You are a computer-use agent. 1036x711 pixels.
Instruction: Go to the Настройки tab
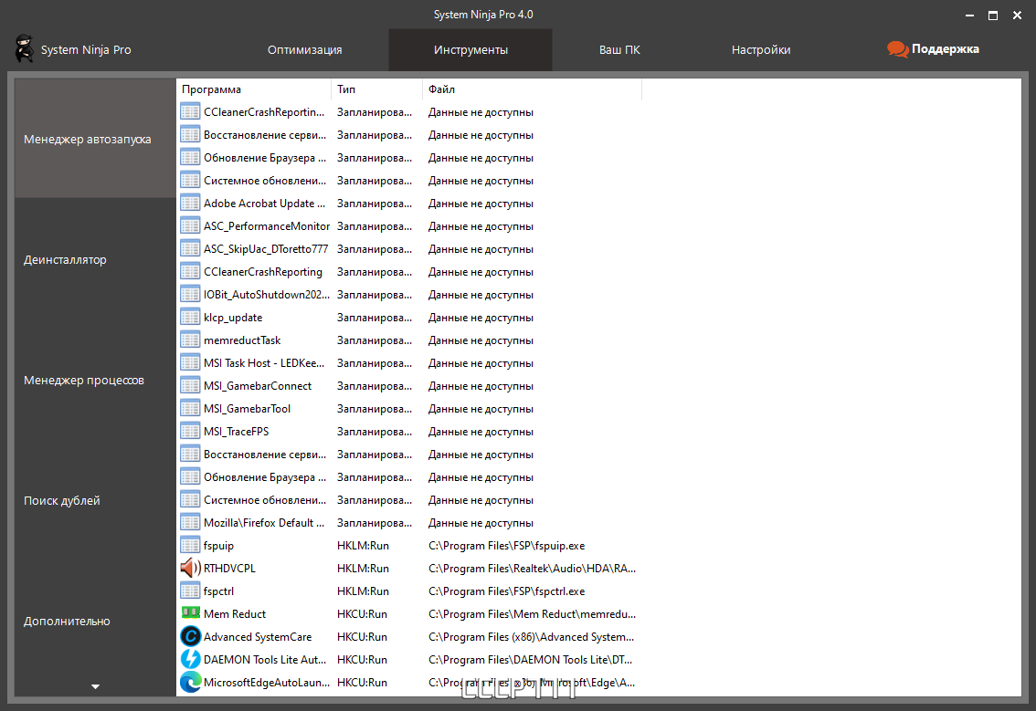(760, 49)
